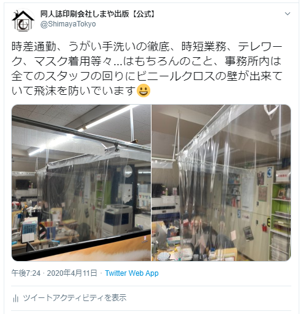Click the 2020年4月11日 date link

tap(72, 273)
